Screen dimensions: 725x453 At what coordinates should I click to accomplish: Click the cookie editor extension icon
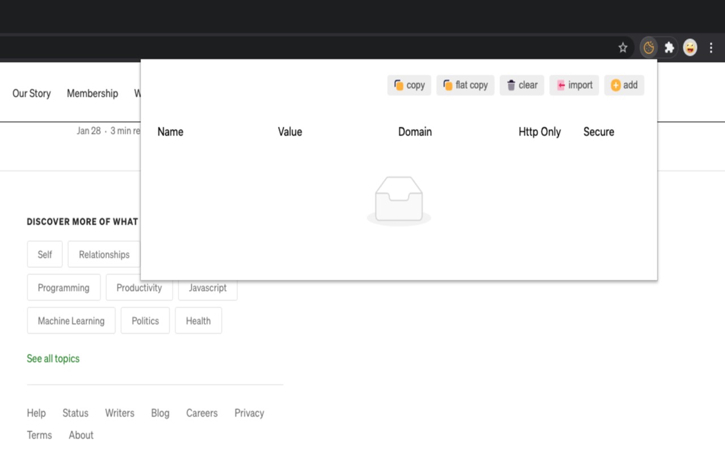649,48
